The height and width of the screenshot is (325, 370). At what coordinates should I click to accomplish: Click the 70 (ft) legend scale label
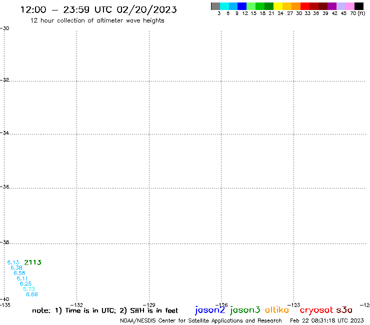(357, 13)
